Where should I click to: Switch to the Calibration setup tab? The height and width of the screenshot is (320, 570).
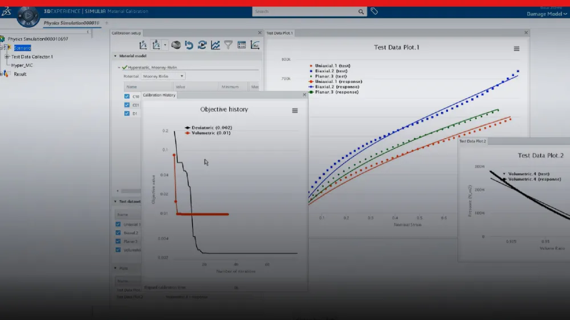coord(126,33)
